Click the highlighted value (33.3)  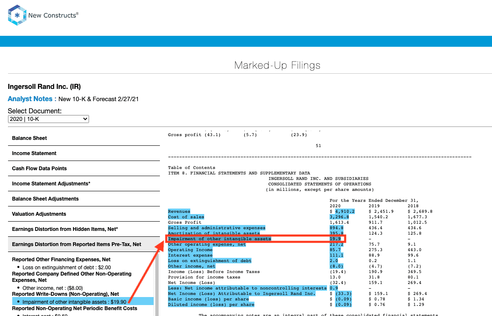343,293
